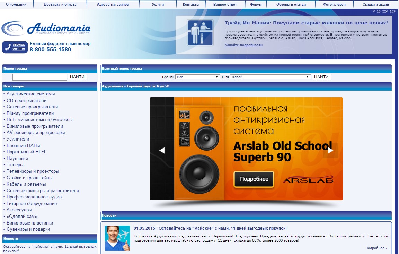Open Обзоры и статьи menu item
Image resolution: width=399 pixels, height=254 pixels.
pyautogui.click(x=291, y=4)
